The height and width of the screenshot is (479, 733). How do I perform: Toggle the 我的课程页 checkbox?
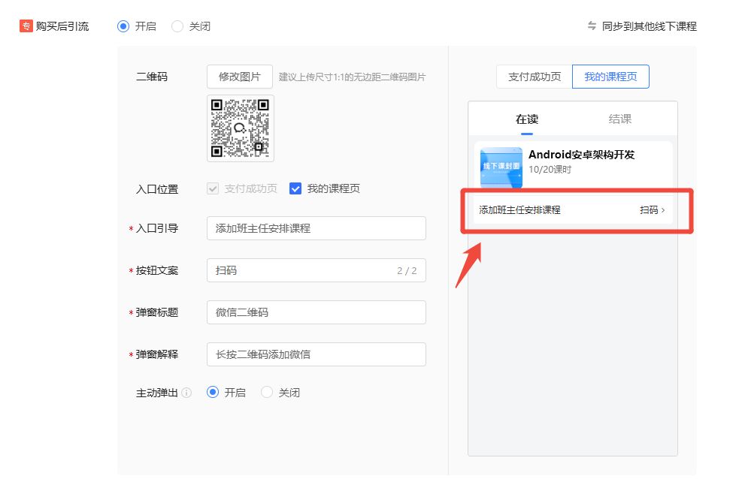[295, 188]
